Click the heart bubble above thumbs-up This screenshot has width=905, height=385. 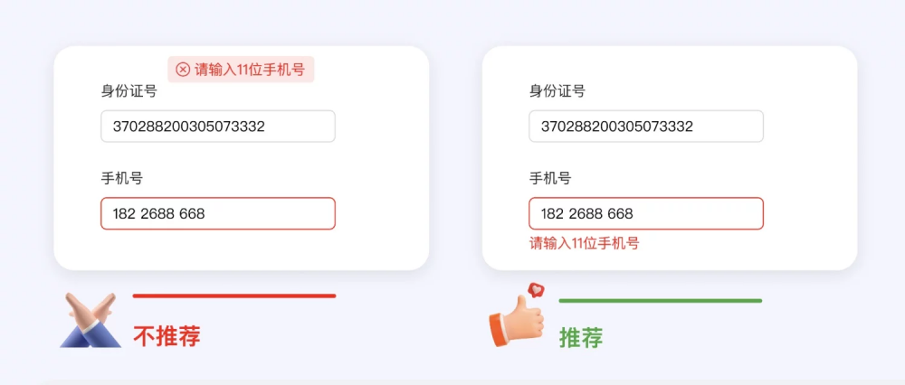click(536, 290)
